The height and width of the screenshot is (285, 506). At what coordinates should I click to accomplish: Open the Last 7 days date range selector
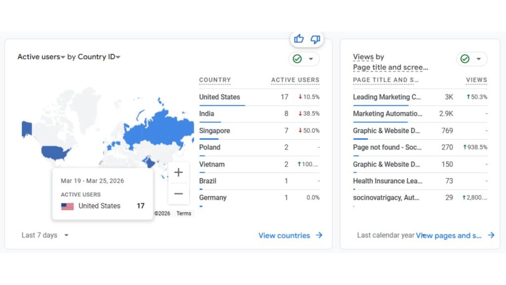44,235
